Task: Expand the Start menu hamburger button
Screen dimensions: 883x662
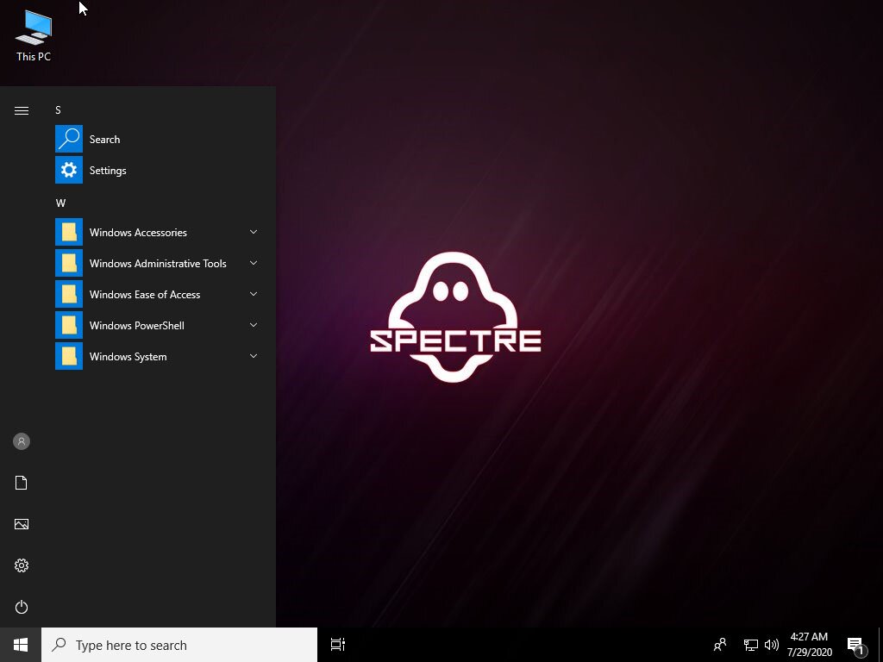Action: click(x=22, y=110)
